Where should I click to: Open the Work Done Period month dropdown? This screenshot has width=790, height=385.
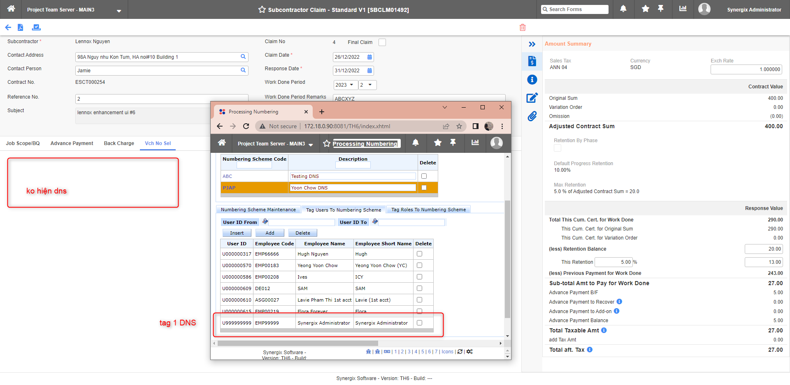tap(367, 85)
